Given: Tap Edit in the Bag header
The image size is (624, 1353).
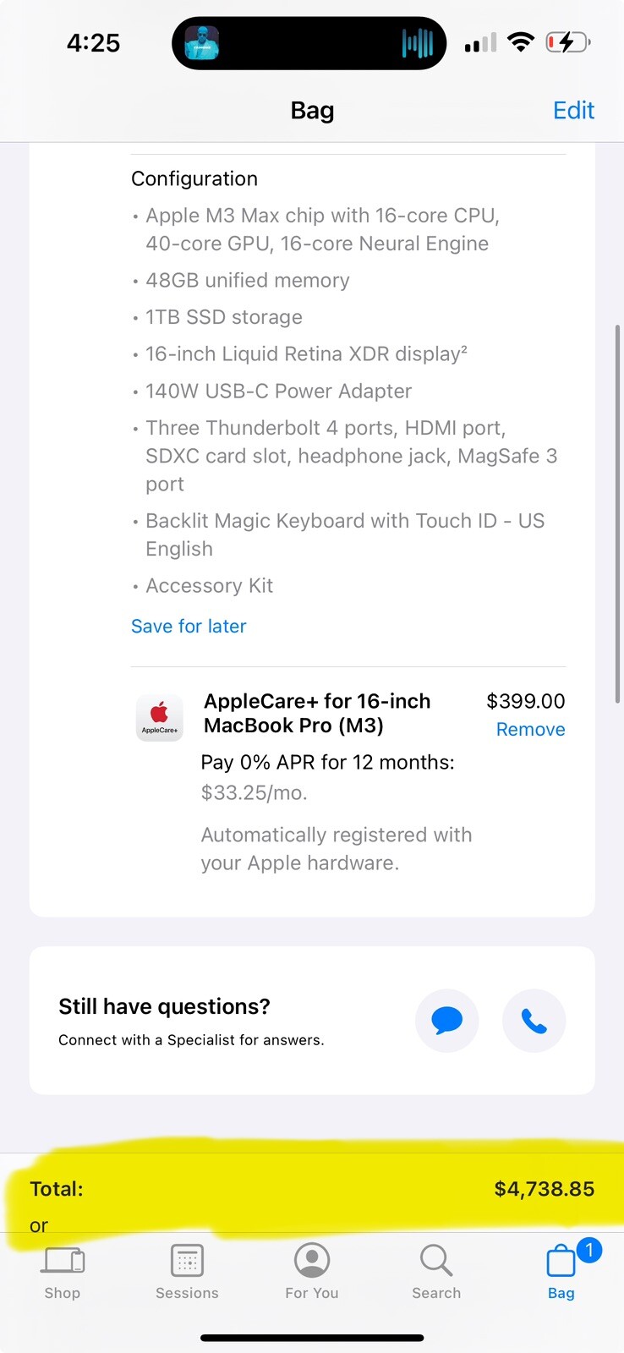Looking at the screenshot, I should click(573, 110).
